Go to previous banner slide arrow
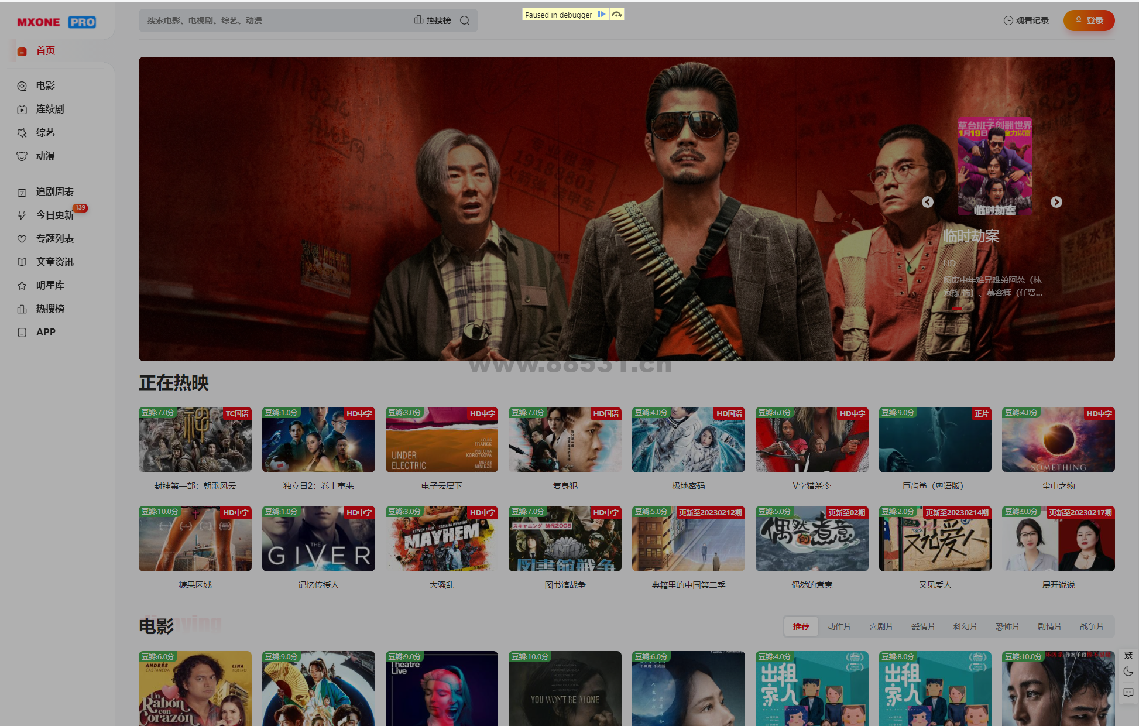The image size is (1139, 726). click(x=928, y=202)
